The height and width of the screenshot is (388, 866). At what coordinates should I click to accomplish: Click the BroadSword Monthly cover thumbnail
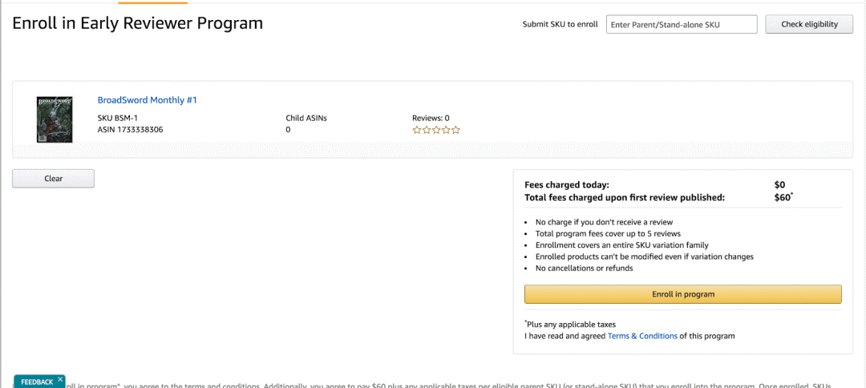pos(55,119)
